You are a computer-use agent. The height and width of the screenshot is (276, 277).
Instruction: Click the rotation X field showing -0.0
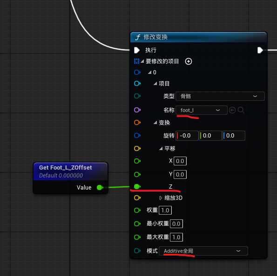(x=187, y=136)
